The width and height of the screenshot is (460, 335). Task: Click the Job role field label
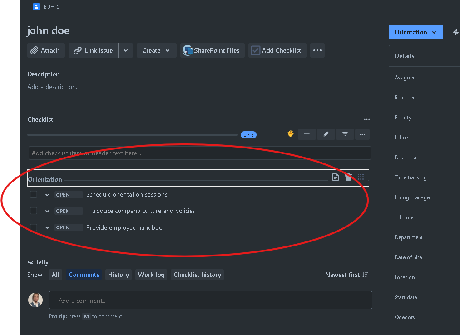404,217
